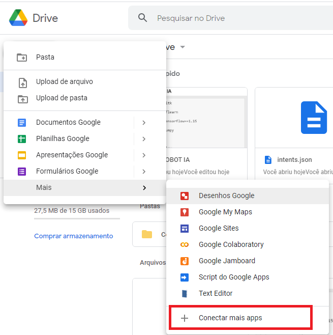Choose Upload de pasta
333x335 pixels.
(85, 98)
